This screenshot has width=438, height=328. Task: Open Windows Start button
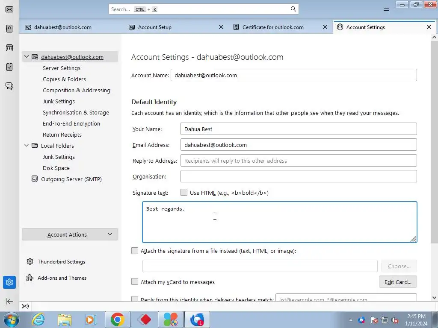tap(11, 319)
